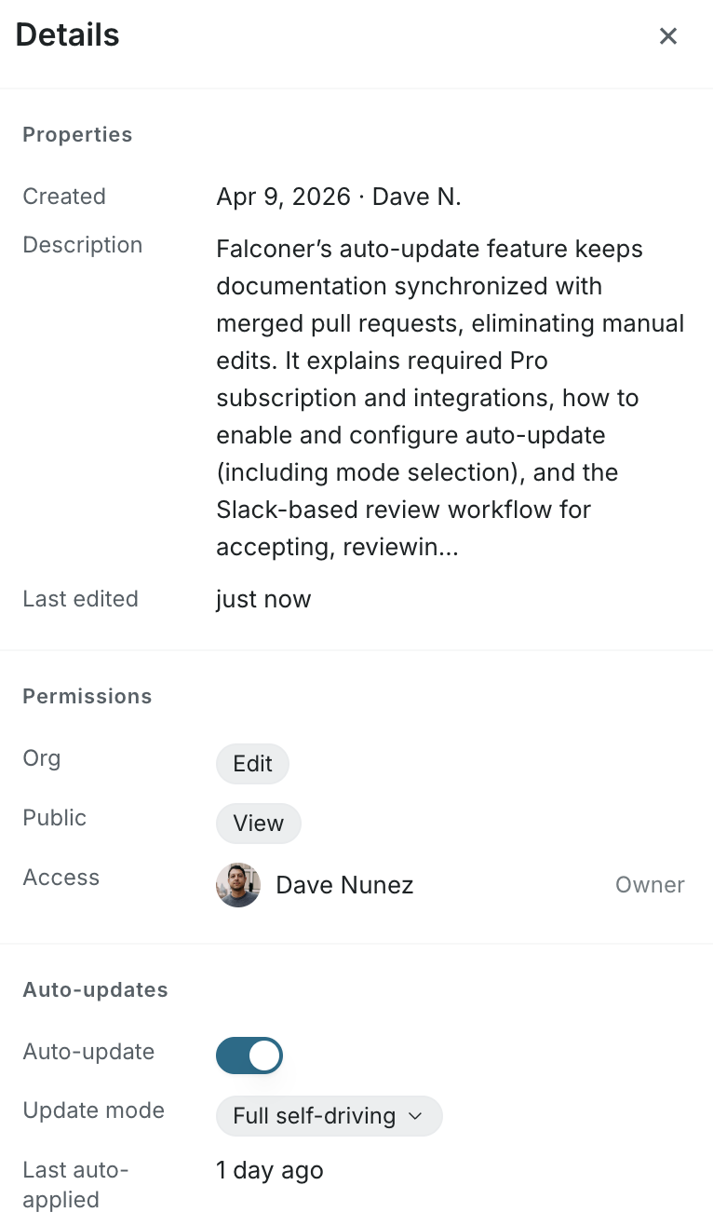This screenshot has width=713, height=1226.
Task: Click the truncated Description text
Action: coord(451,398)
